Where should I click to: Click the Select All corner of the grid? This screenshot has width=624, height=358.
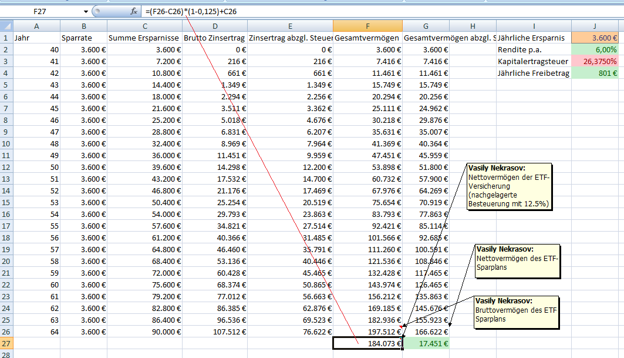tap(6, 26)
